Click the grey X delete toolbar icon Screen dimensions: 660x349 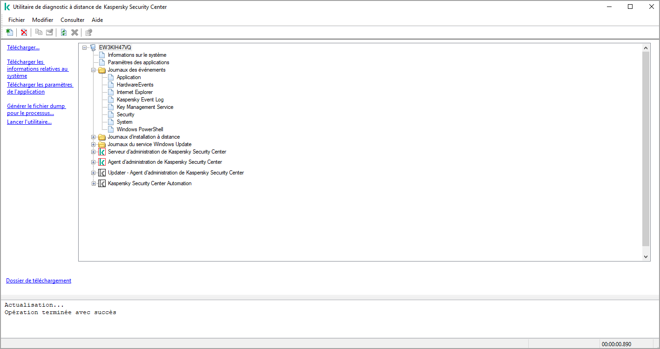point(74,32)
